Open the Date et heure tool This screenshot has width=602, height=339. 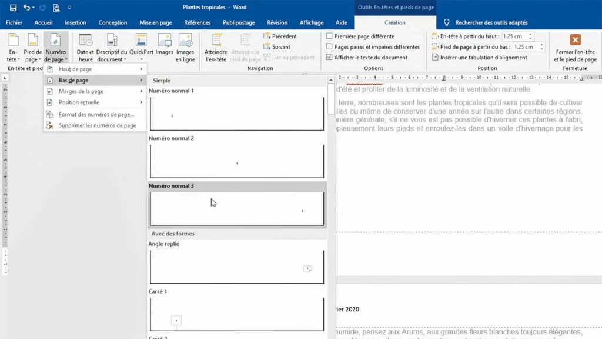(85, 47)
